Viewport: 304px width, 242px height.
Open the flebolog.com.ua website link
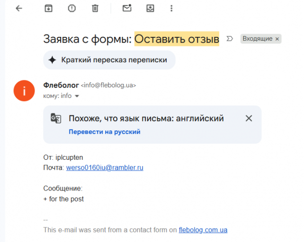(x=203, y=230)
